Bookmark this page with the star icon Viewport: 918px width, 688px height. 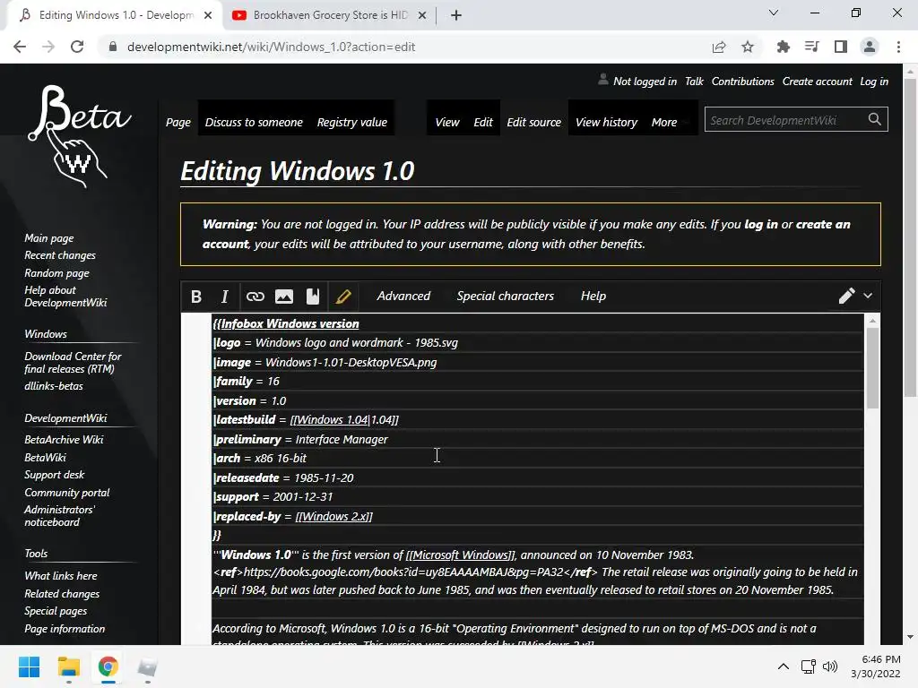[x=748, y=47]
